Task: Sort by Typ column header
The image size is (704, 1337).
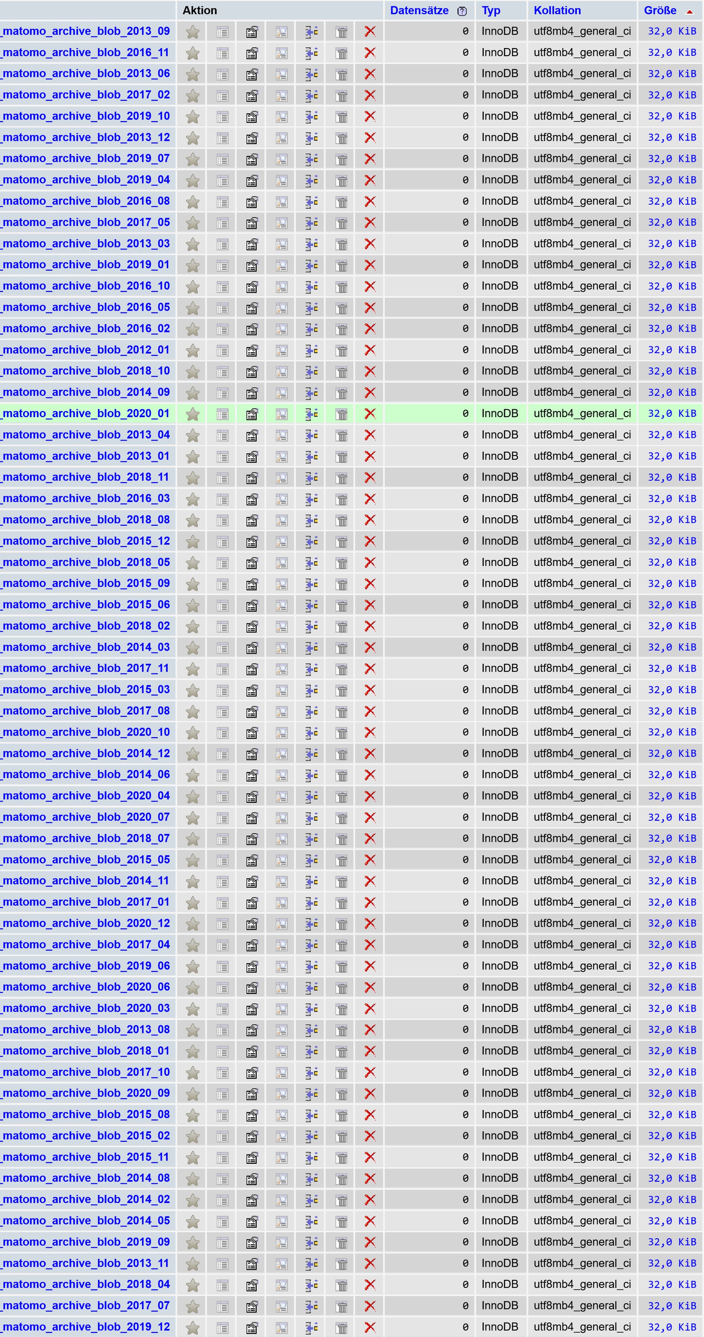Action: pos(491,10)
